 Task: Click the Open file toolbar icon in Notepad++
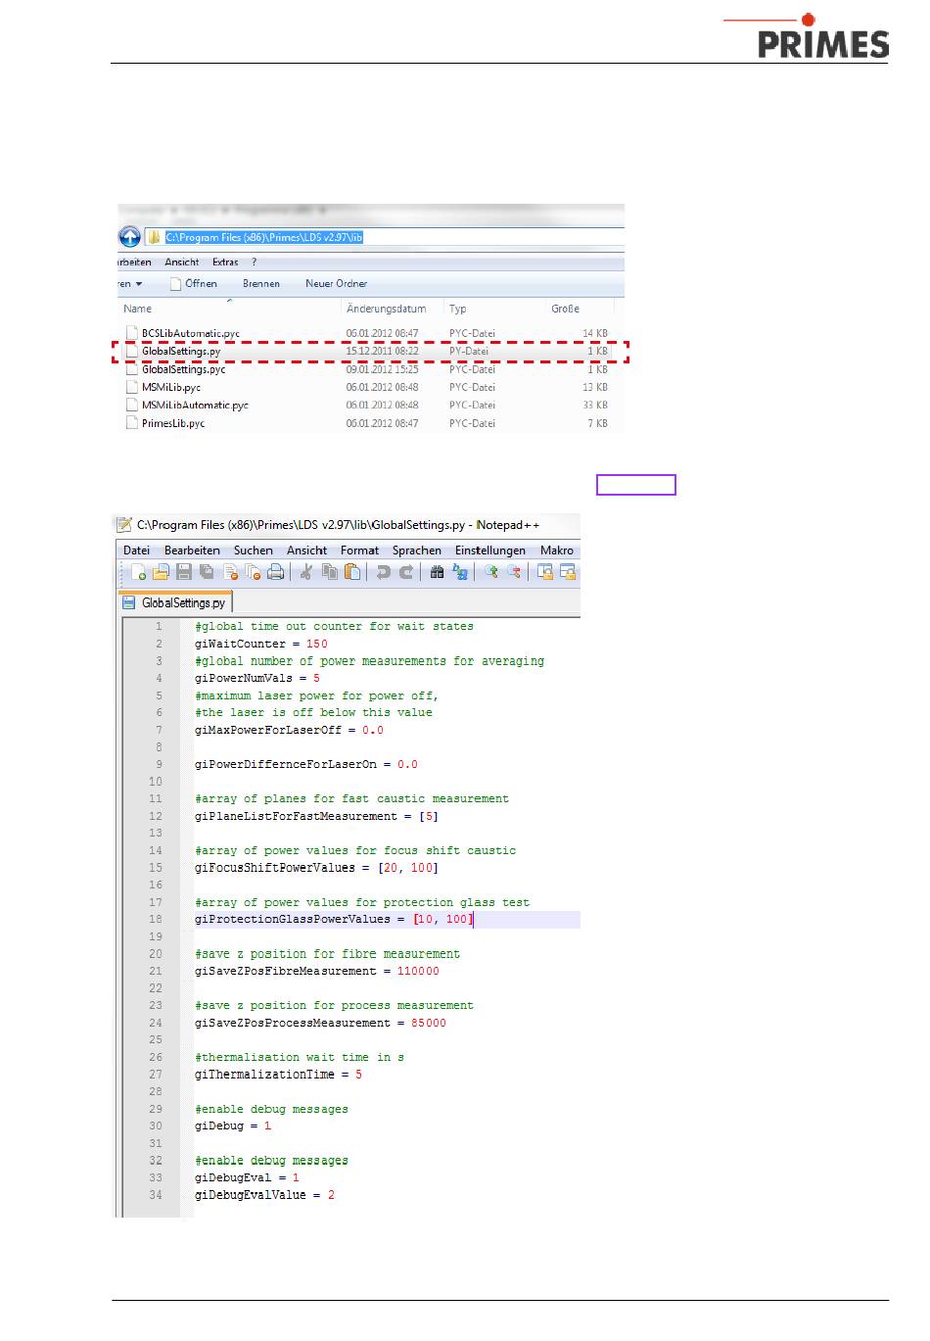pos(162,573)
